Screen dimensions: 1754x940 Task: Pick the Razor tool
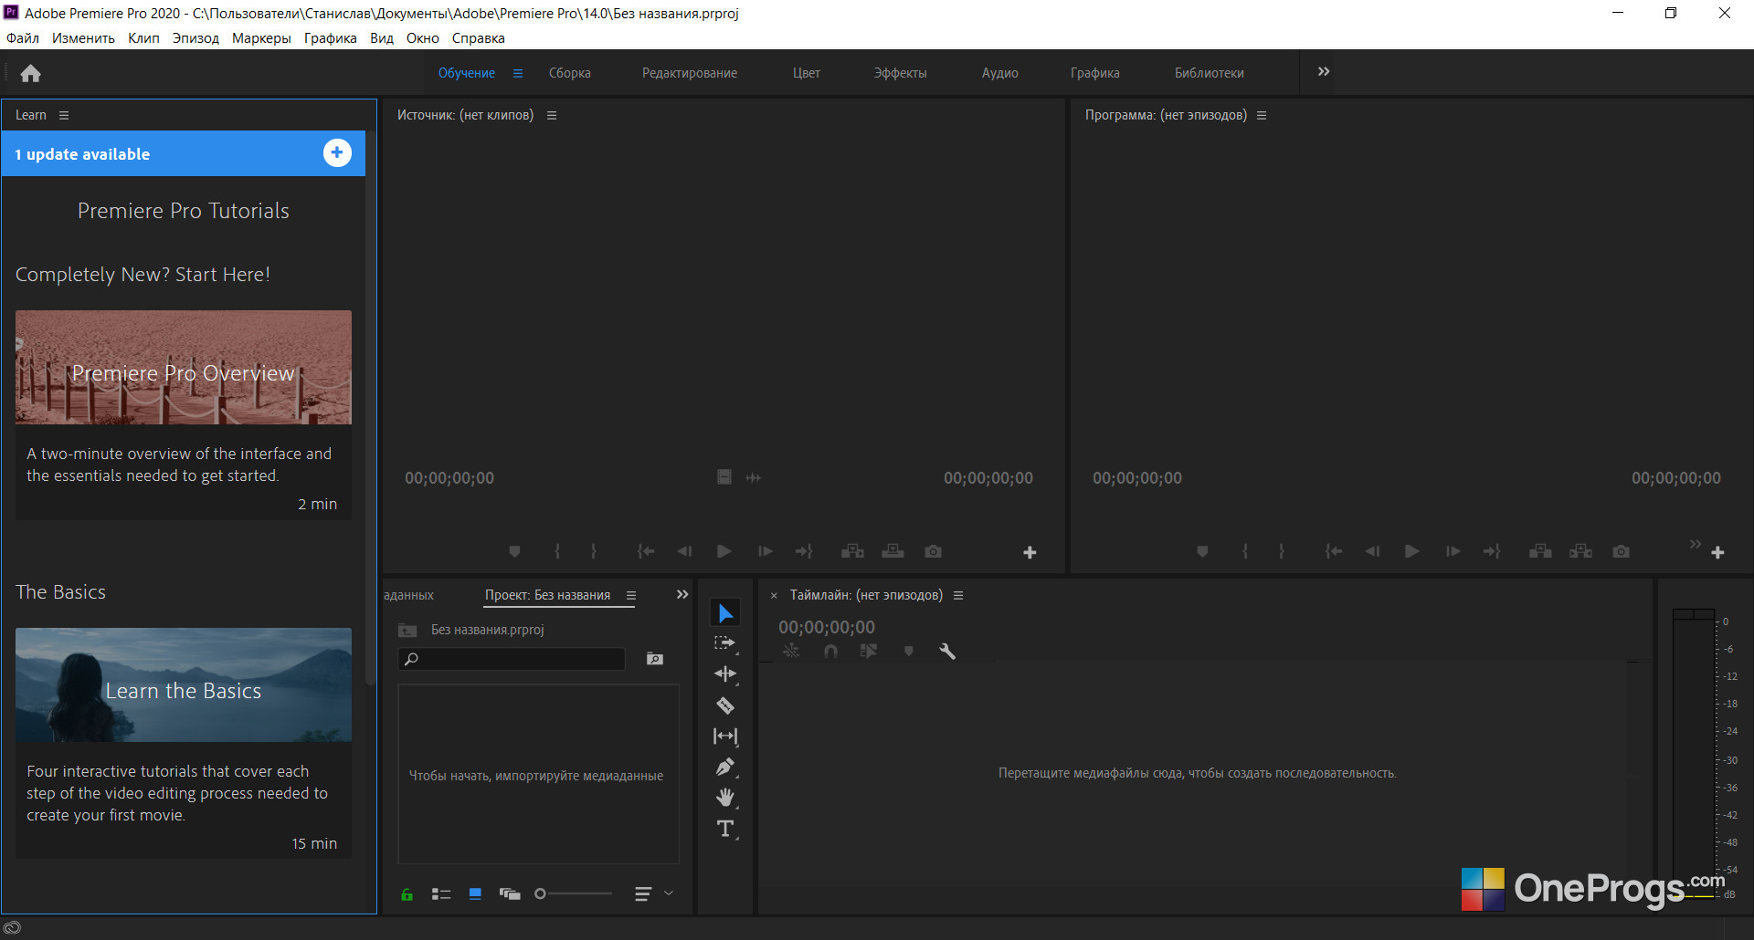[x=725, y=705]
